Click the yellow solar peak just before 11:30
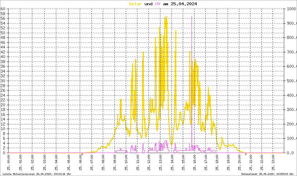Screen dimensions: 297x176 tap(143, 53)
